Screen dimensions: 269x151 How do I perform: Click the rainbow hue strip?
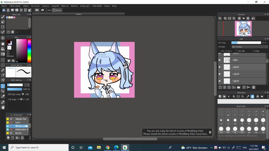(29, 51)
